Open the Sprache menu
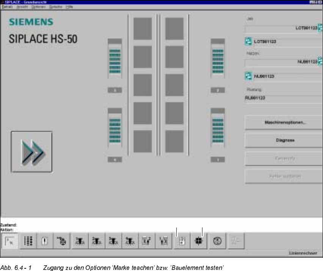323x271 pixels. coord(56,7)
